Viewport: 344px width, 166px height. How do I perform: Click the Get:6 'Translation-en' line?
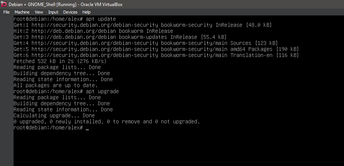(156, 55)
